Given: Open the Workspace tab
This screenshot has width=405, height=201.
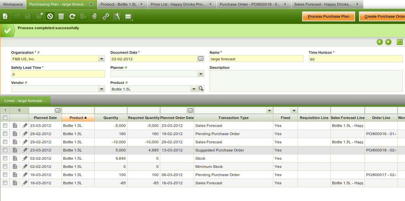Looking at the screenshot, I should [x=13, y=4].
